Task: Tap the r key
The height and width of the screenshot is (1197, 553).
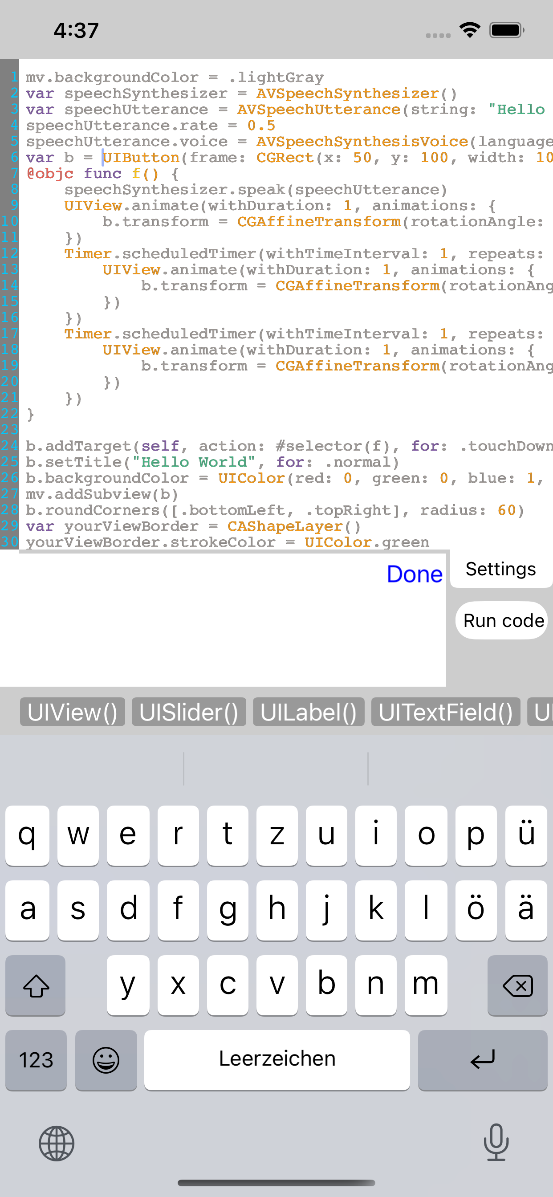Action: click(x=178, y=835)
